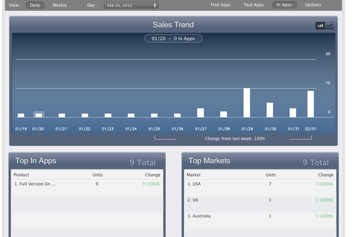Switch to Free Apps tab

tap(221, 5)
